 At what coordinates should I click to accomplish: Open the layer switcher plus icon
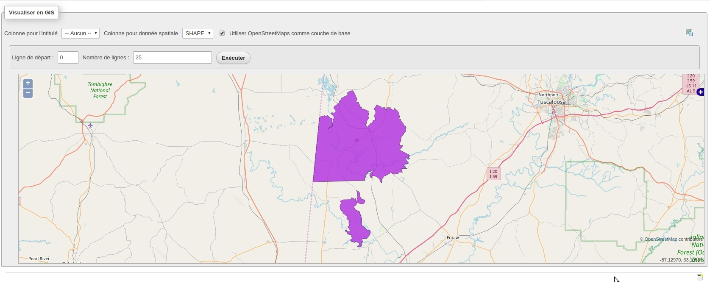pyautogui.click(x=700, y=92)
